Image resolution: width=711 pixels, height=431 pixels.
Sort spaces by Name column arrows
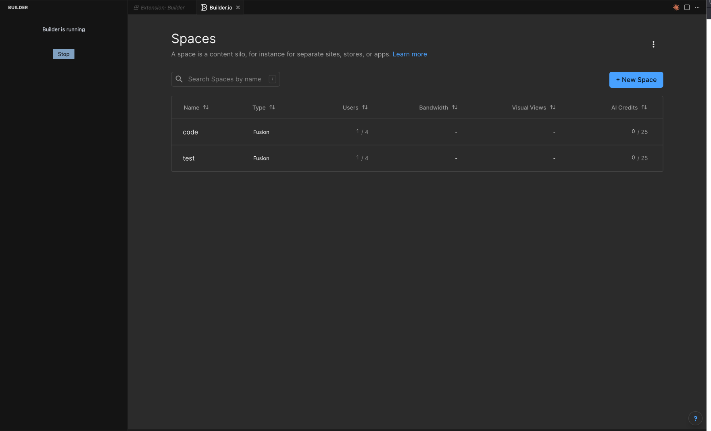click(x=206, y=107)
